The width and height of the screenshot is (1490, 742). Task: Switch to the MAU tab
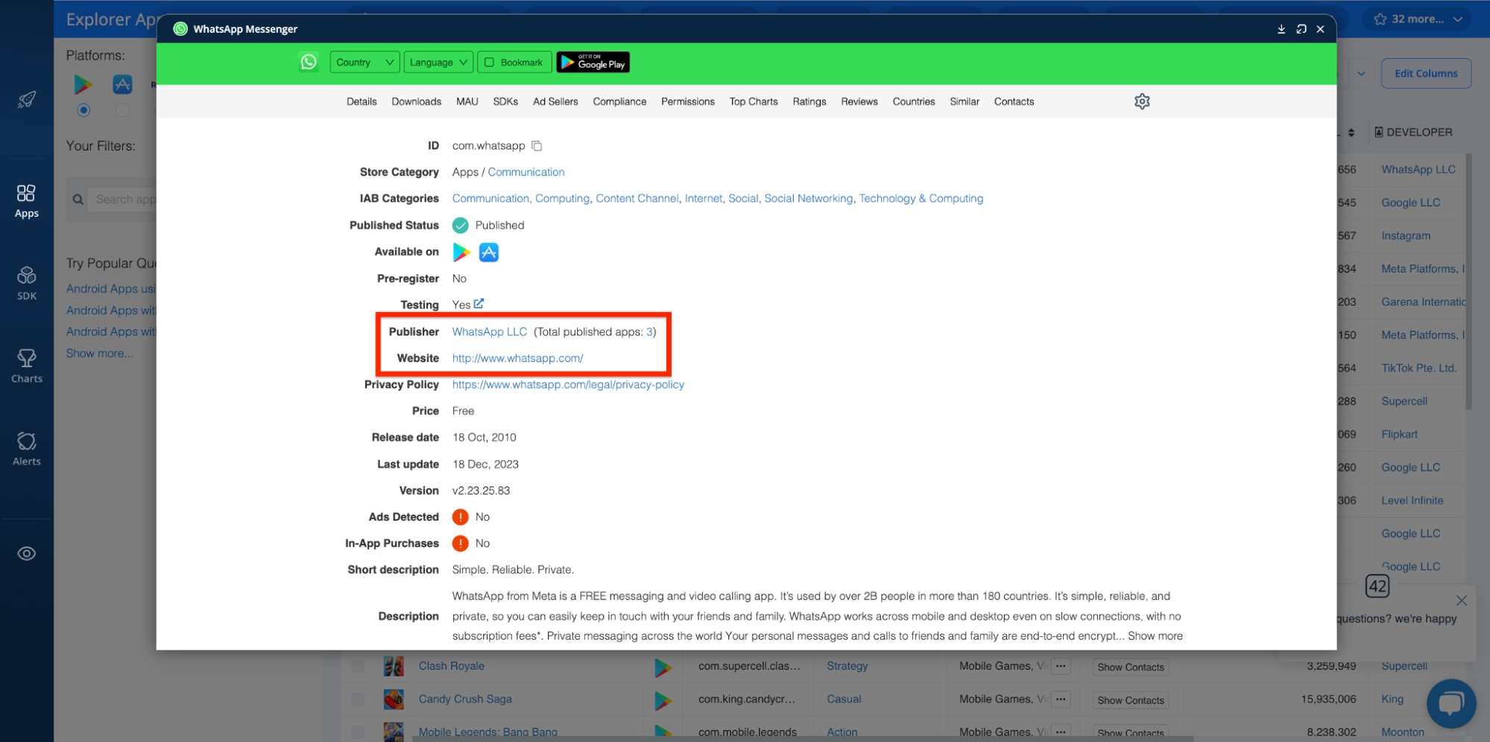pyautogui.click(x=467, y=101)
